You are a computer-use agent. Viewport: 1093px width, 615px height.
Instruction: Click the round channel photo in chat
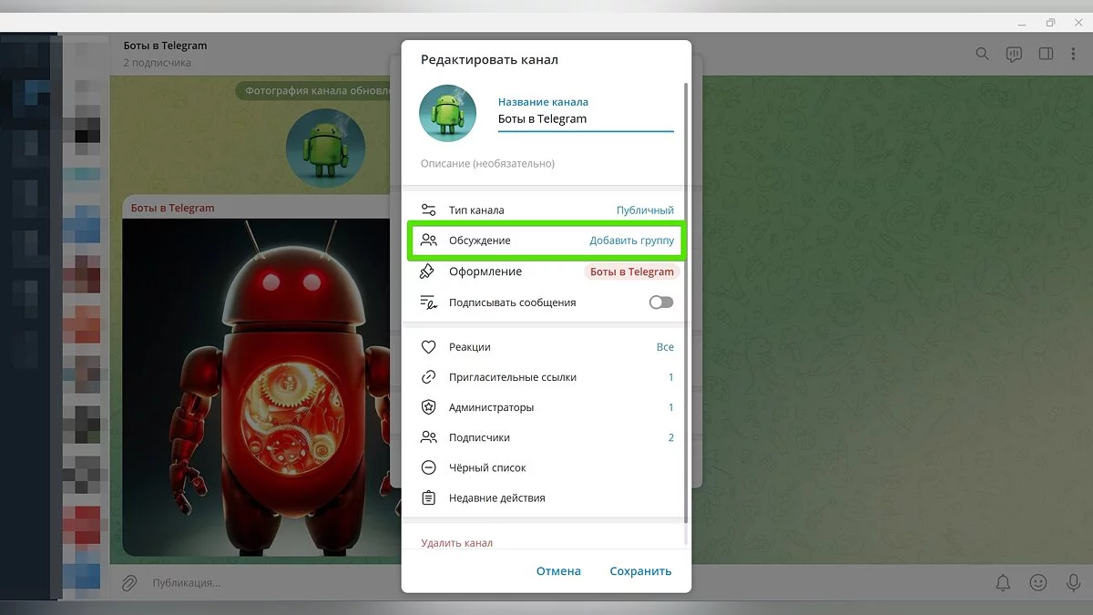pos(325,149)
